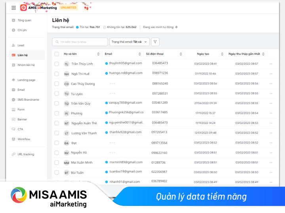
Task: Click the MM avatar of Mai Xuân Minh
Action: [66, 163]
